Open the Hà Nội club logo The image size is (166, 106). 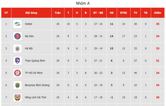tap(17, 48)
